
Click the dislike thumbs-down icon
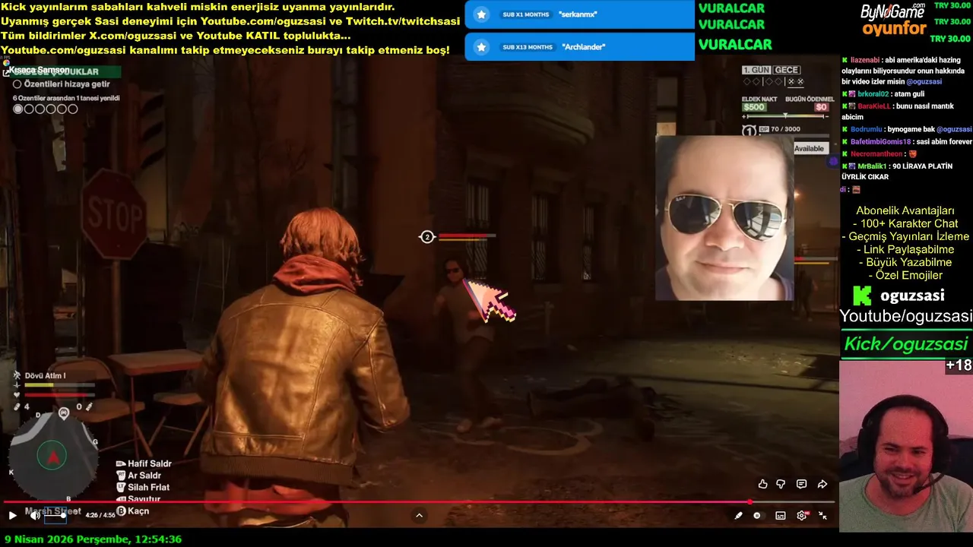pyautogui.click(x=781, y=484)
